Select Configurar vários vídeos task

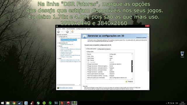66,57
